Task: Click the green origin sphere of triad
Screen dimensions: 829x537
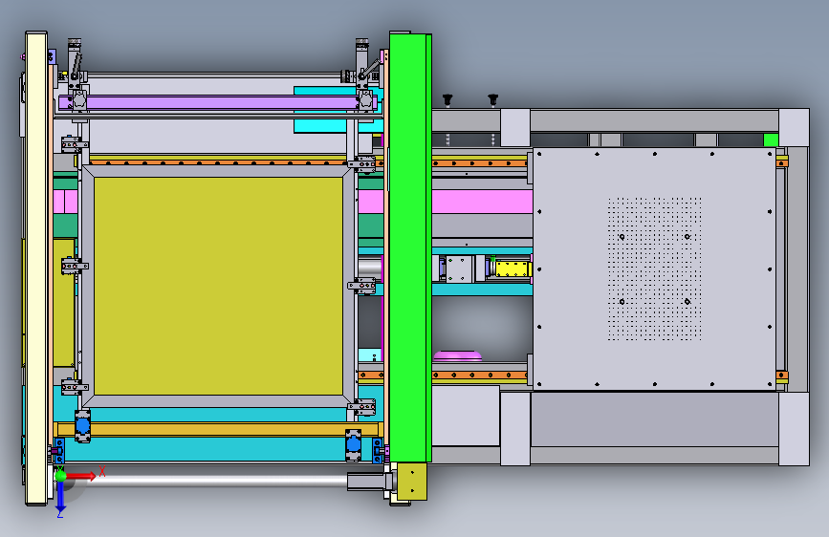Action: pos(61,476)
